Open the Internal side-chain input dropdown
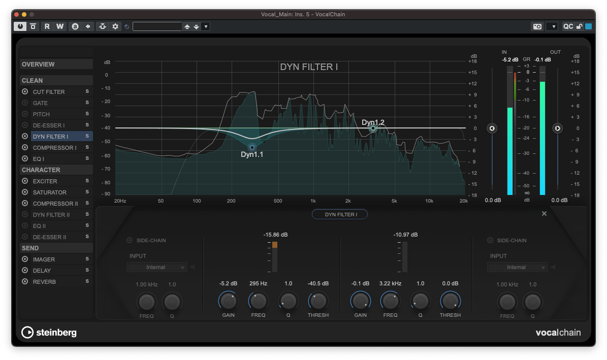The height and width of the screenshot is (360, 607). (156, 267)
